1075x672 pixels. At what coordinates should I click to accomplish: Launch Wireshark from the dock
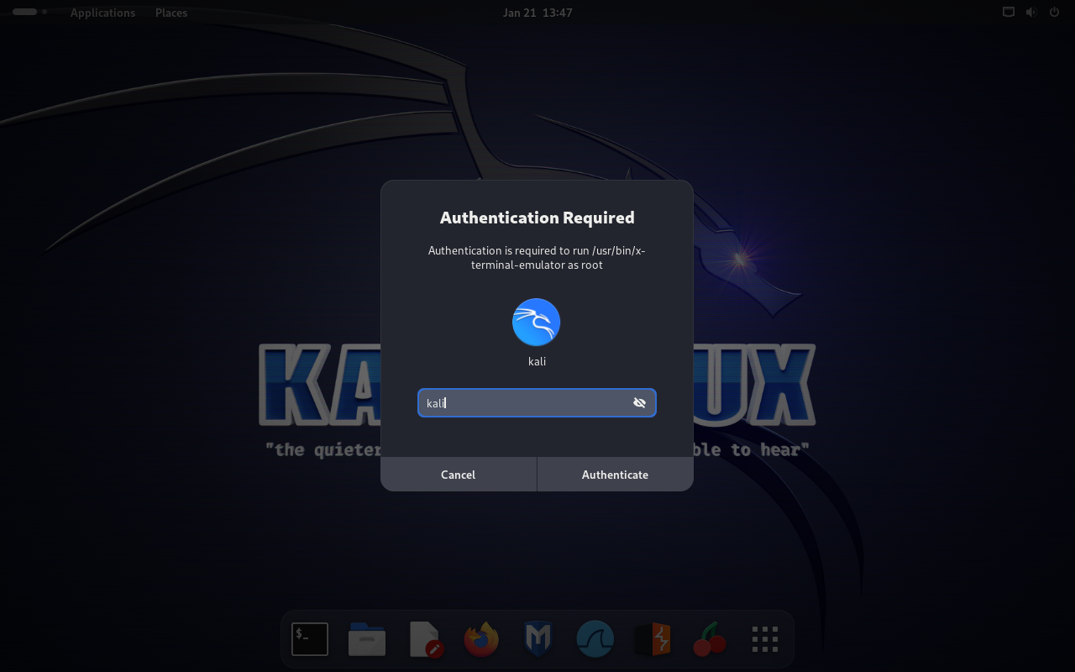tap(595, 639)
